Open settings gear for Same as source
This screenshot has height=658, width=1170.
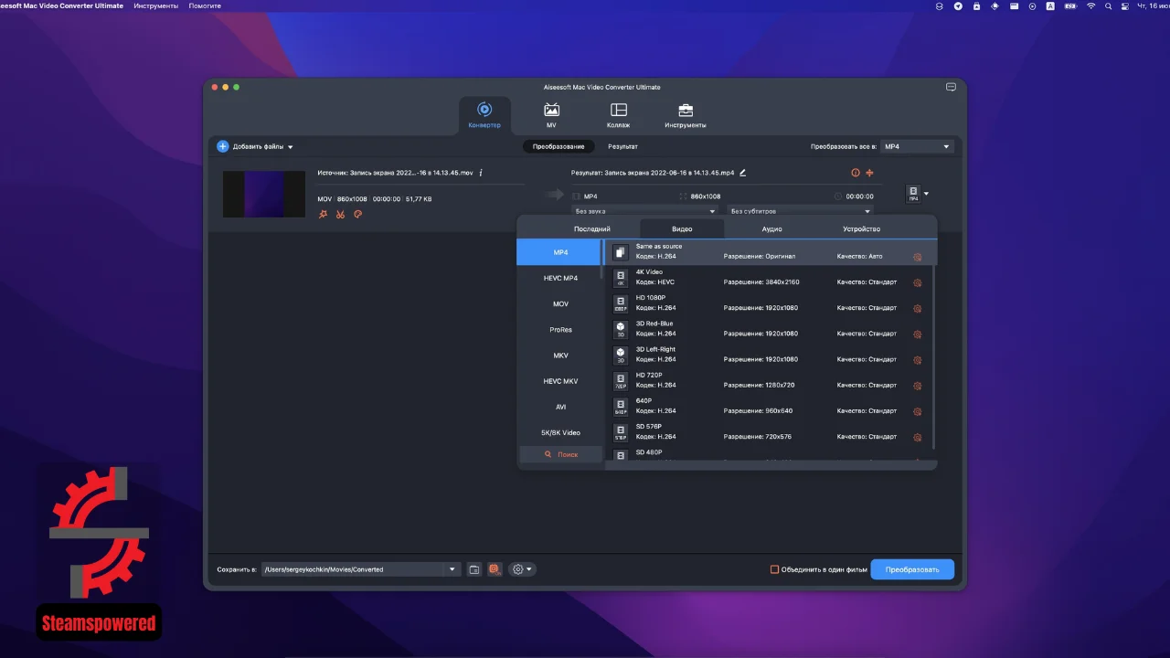(x=917, y=257)
